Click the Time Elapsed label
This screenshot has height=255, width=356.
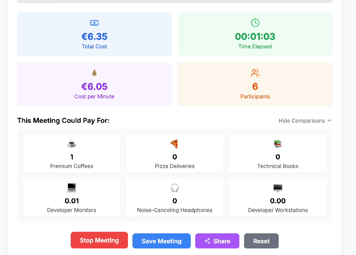point(255,47)
